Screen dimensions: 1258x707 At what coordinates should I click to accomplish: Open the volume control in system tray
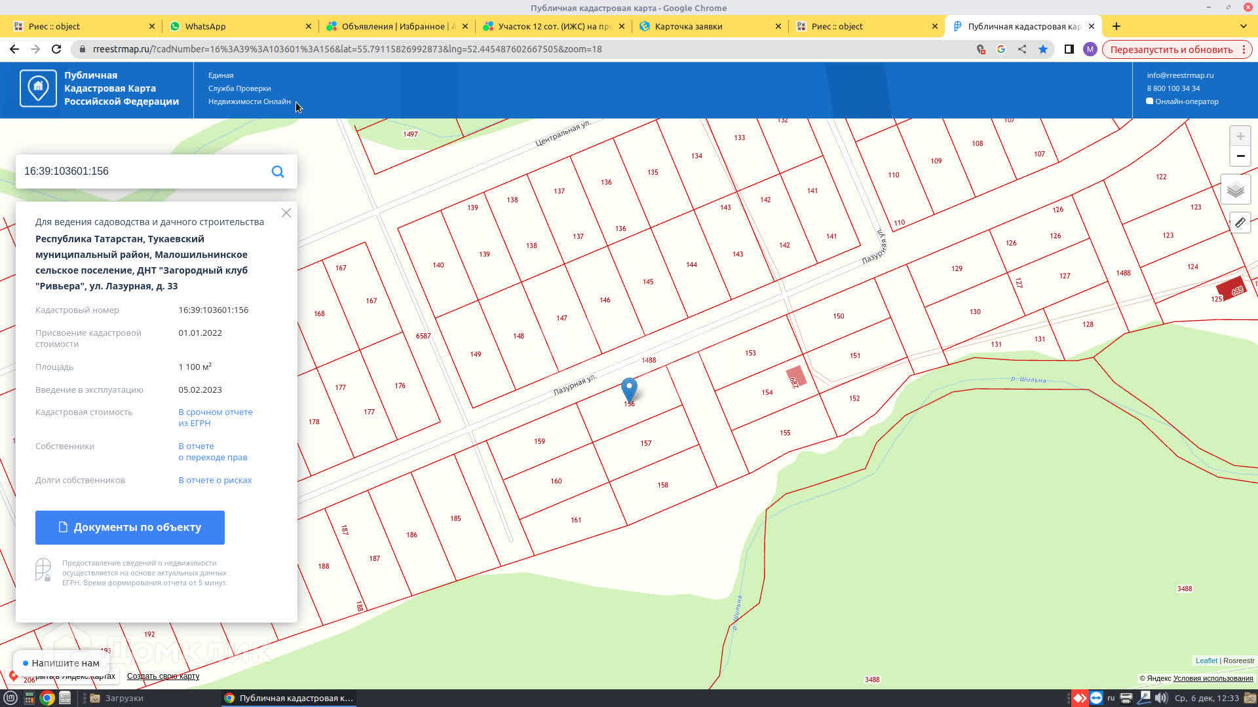pos(1161,698)
